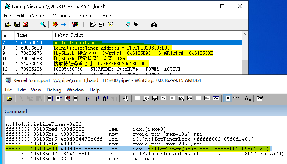The image size is (287, 164).
Task: Click the Clear Display eraser icon
Action: click(93, 24)
